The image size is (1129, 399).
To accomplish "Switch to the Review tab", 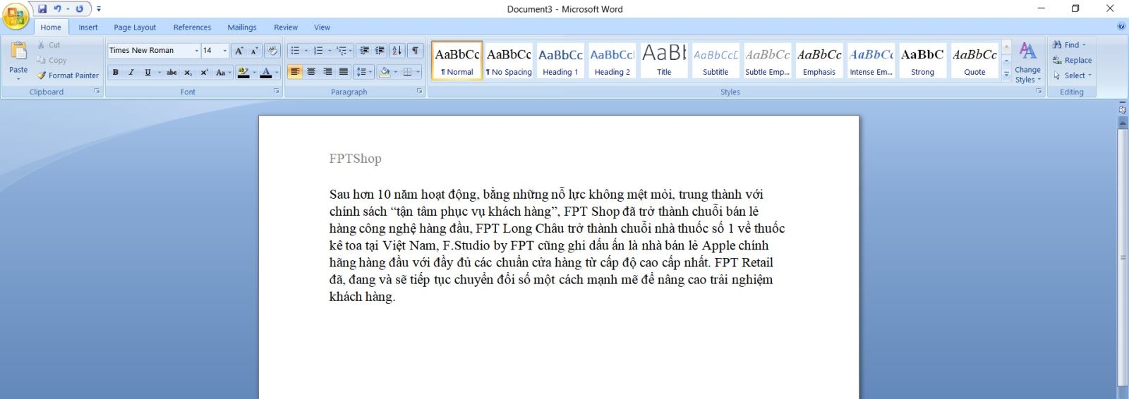I will (286, 27).
